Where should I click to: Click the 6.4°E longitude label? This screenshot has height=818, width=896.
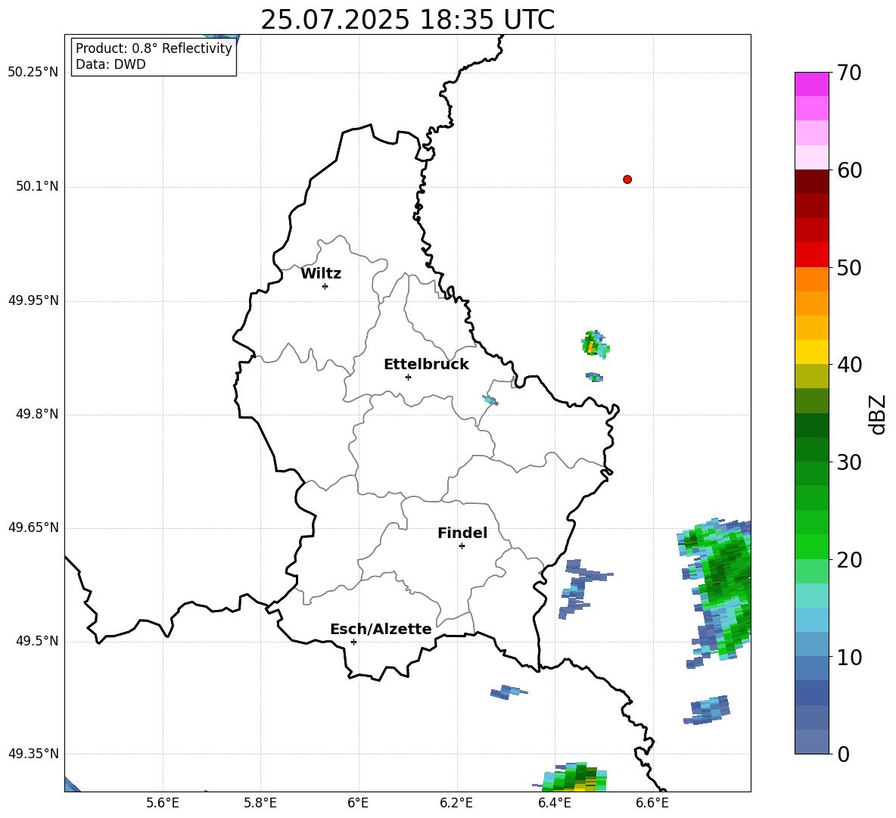click(554, 803)
